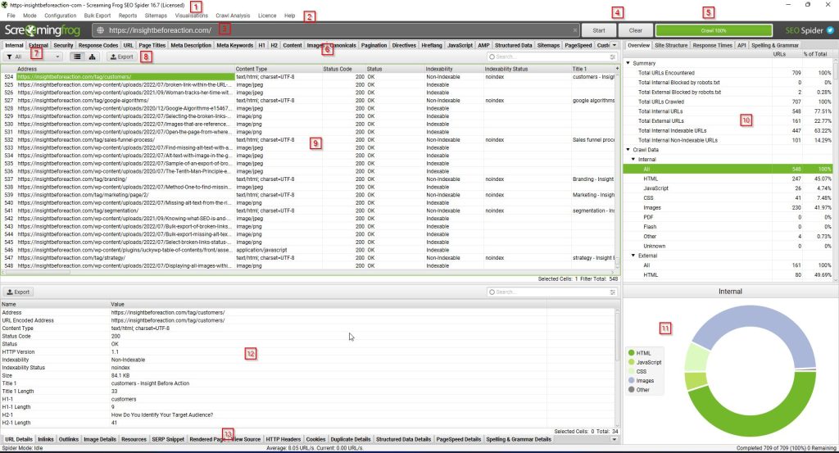Switch to tree view icon

coord(92,57)
